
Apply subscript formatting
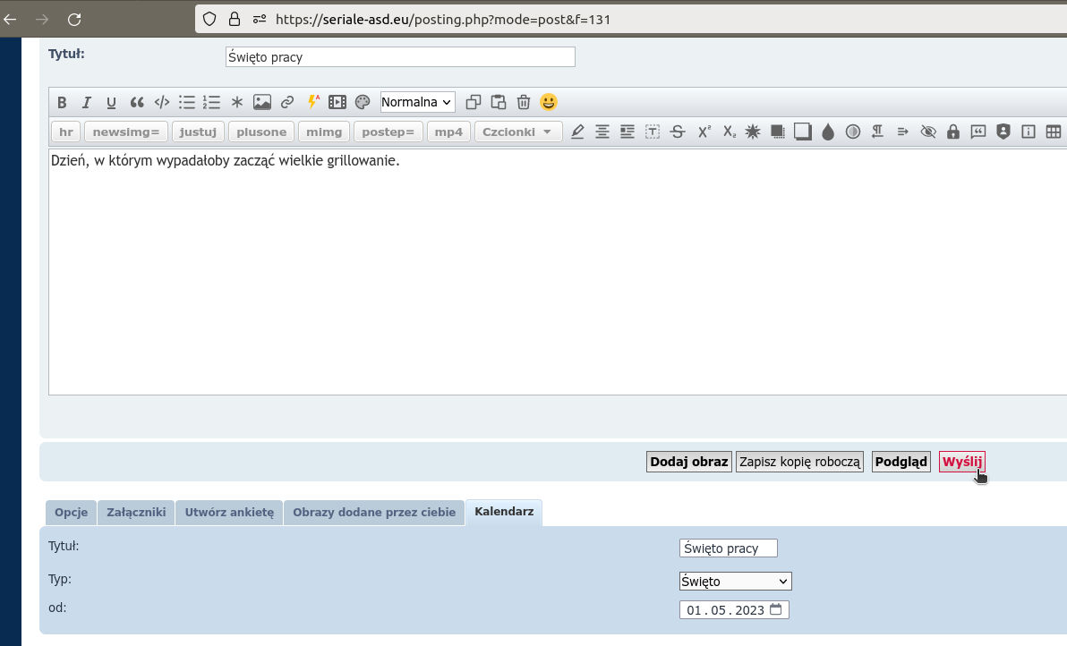coord(729,132)
